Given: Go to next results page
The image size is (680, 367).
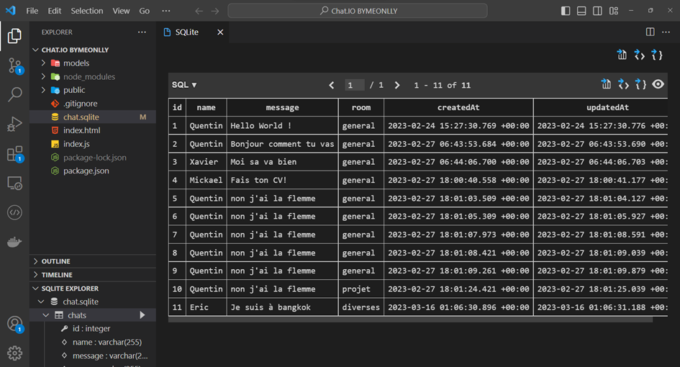Looking at the screenshot, I should (x=396, y=85).
